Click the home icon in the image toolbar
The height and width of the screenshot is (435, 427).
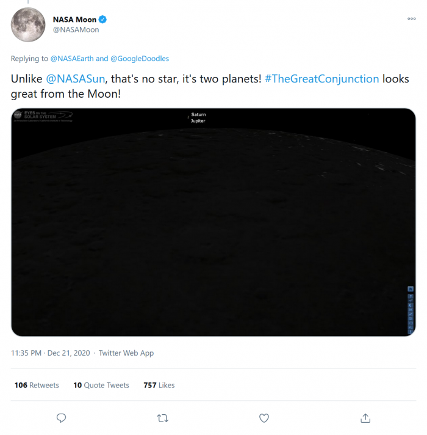411,289
